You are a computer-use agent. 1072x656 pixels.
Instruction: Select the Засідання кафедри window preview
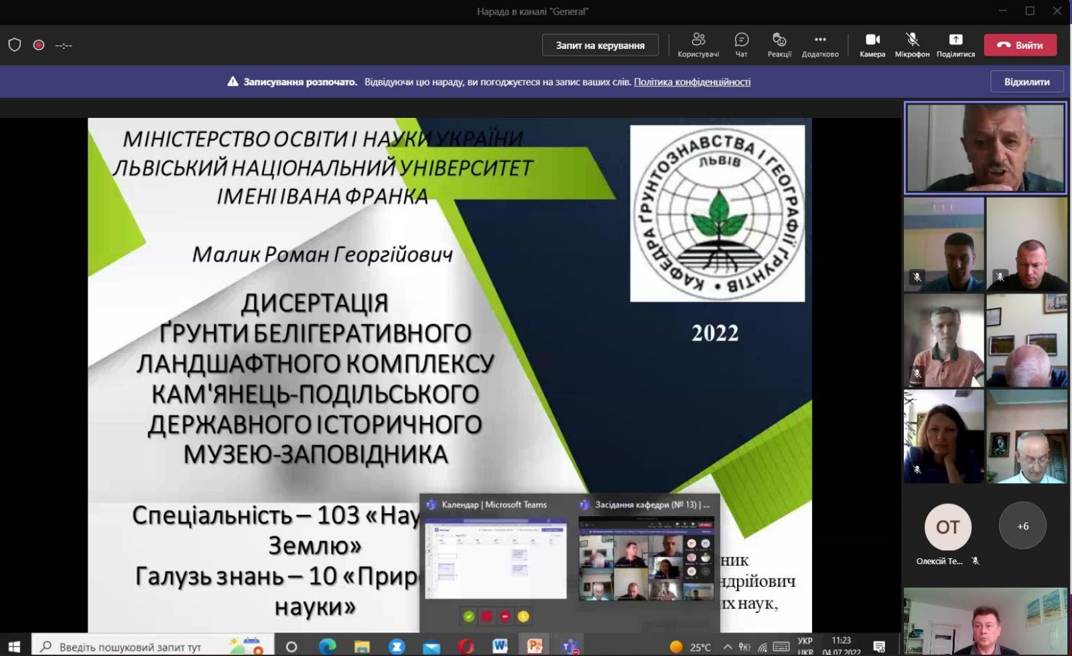pyautogui.click(x=647, y=559)
